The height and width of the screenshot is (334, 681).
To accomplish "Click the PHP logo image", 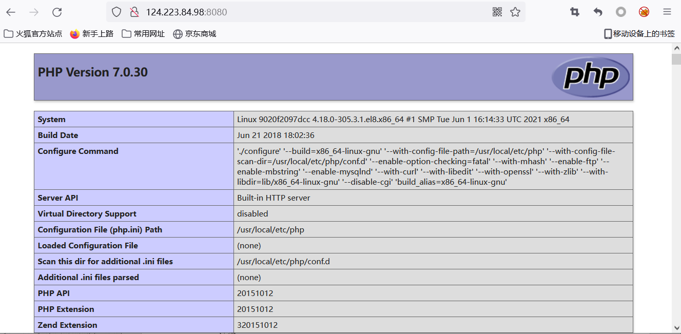I will (591, 77).
